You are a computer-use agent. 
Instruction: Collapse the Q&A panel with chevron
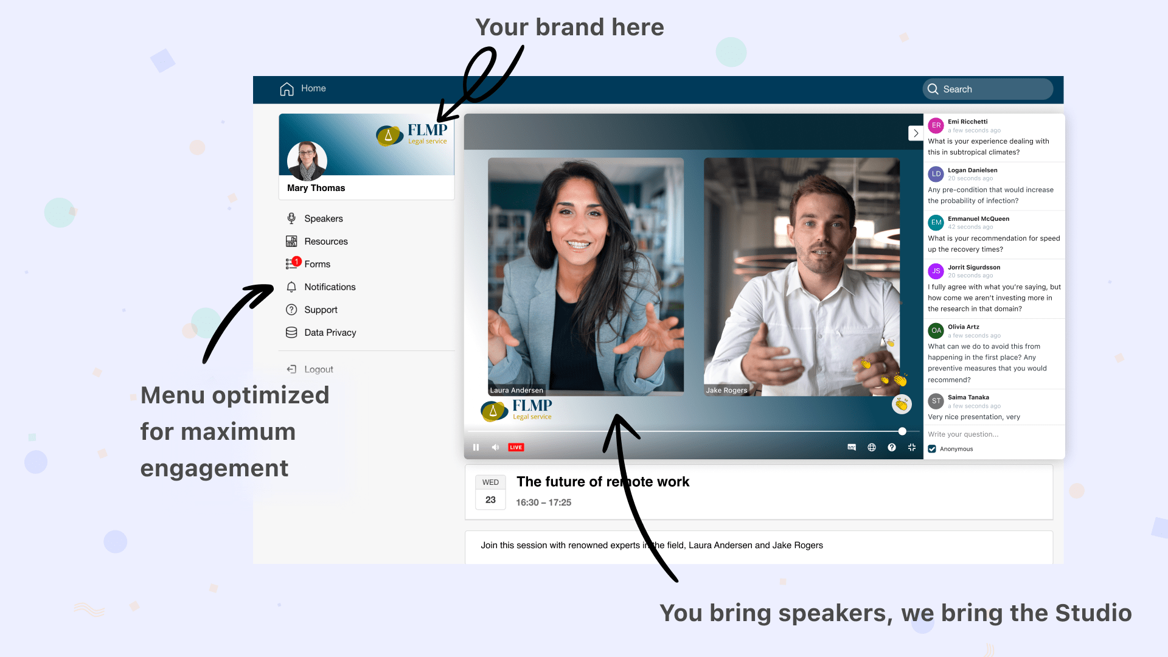click(x=916, y=133)
